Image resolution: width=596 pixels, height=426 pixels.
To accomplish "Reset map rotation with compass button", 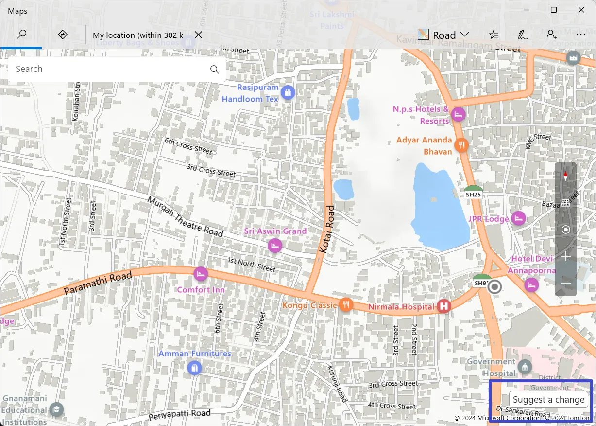I will (x=565, y=176).
